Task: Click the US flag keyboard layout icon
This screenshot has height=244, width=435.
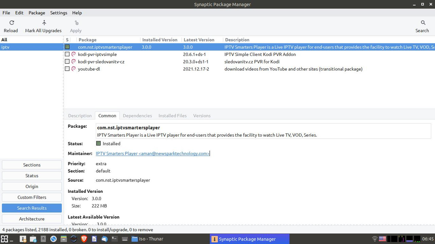Action: point(382,239)
